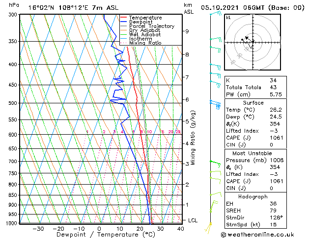The height and width of the screenshot is (238, 309).
Task: Click the Mixing Ratio legend entry
Action: (141, 43)
